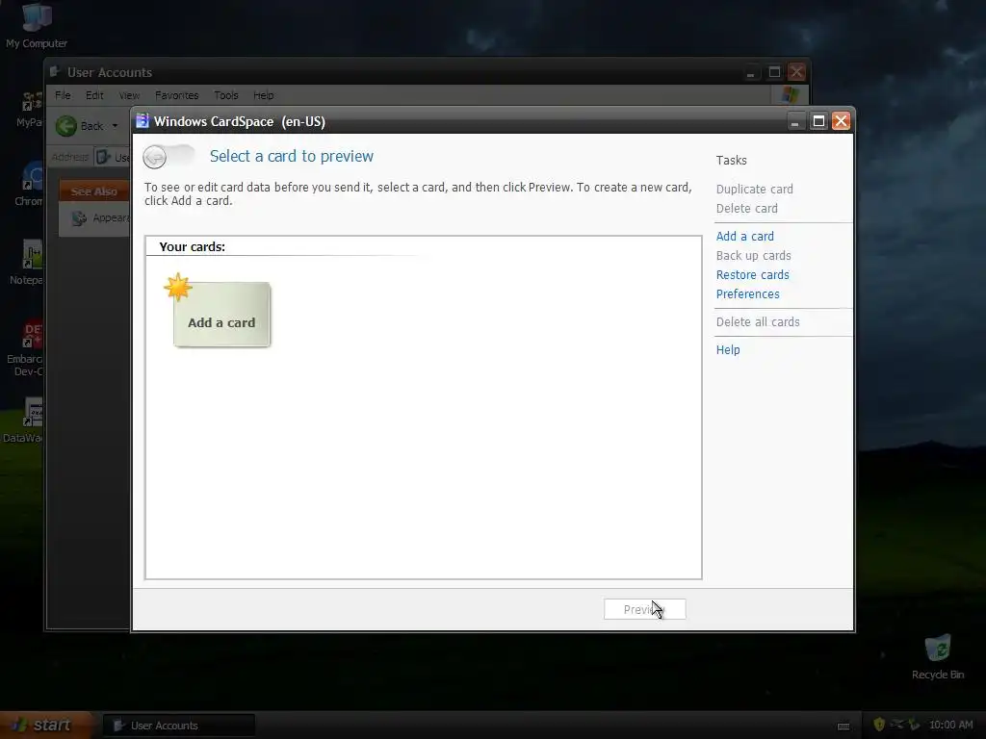Click the taskbar clock showing 10:00 AM
This screenshot has height=739, width=986.
point(950,726)
